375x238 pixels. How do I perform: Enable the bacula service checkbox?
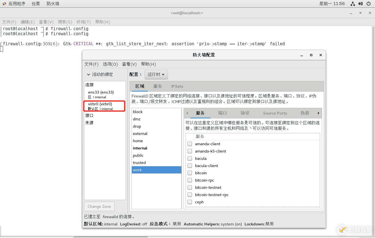coord(190,158)
